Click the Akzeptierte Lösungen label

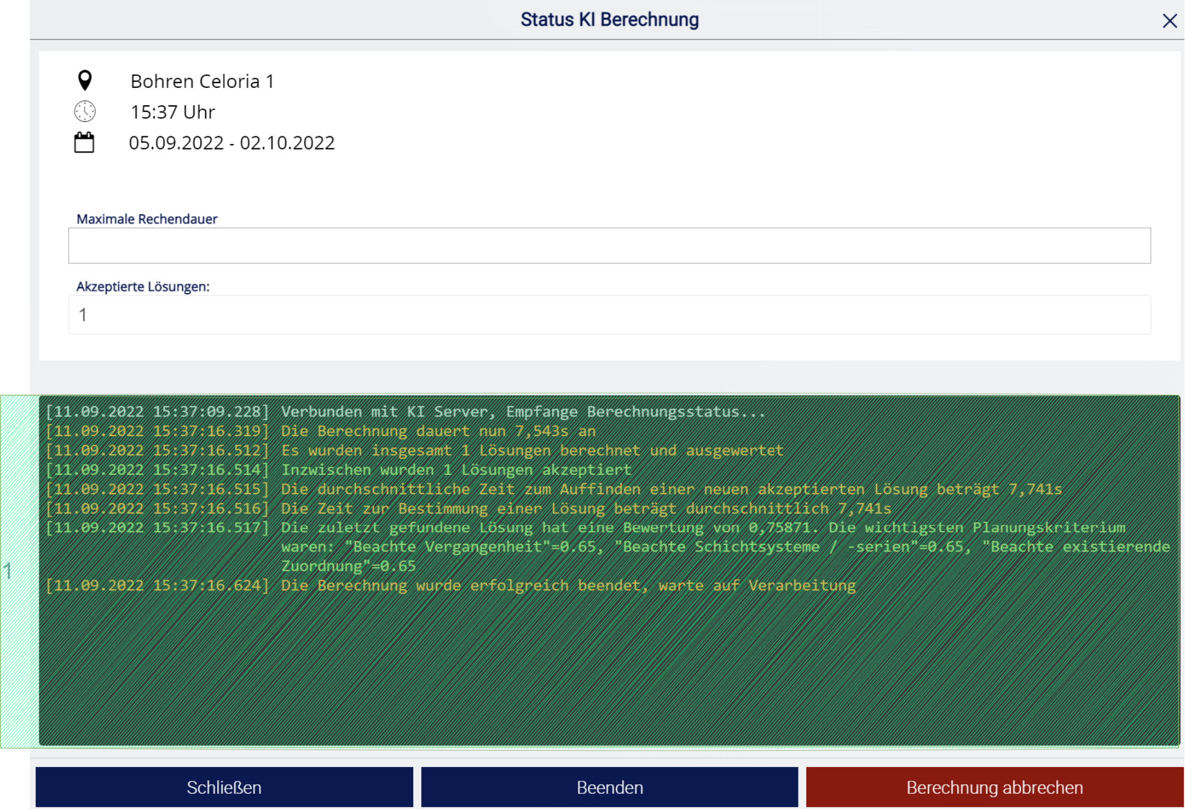tap(143, 287)
